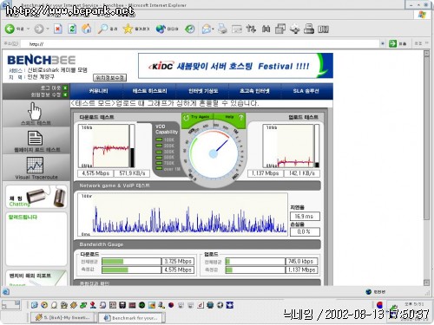Click the IE Back arrow button
The image size is (434, 325).
tap(10, 29)
